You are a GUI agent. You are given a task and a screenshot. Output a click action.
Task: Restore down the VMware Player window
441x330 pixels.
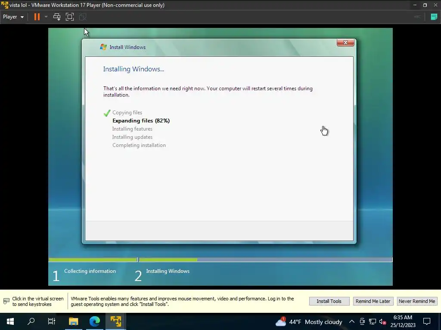click(425, 5)
